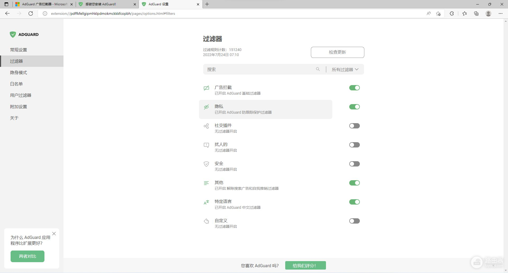Enable the 社交插件 toggle
Viewport: 508px width, 273px height.
355,126
